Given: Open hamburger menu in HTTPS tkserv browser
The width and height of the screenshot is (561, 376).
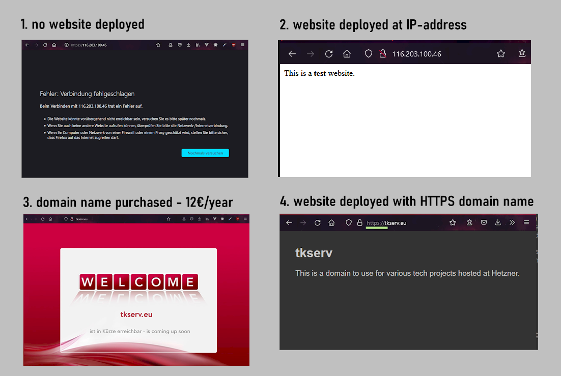Looking at the screenshot, I should (526, 223).
